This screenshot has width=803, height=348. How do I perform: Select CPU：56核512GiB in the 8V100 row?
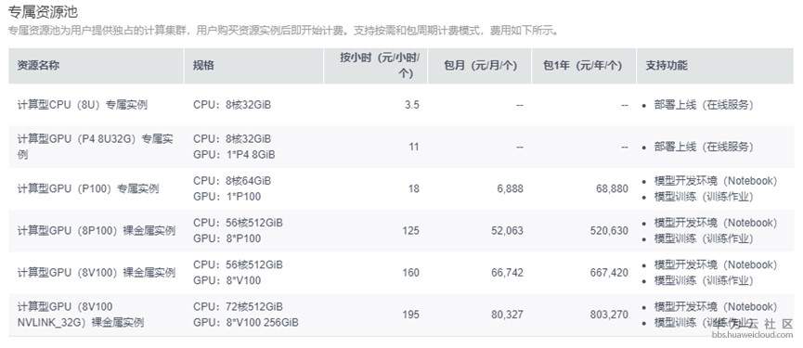click(238, 264)
